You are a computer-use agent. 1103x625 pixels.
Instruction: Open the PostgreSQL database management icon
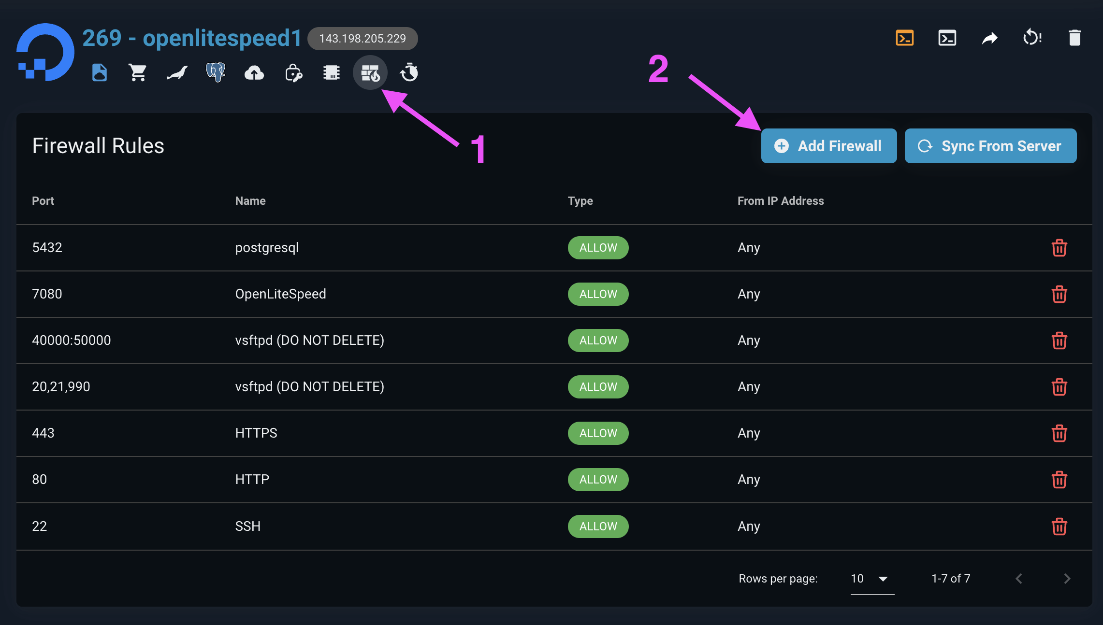point(215,72)
